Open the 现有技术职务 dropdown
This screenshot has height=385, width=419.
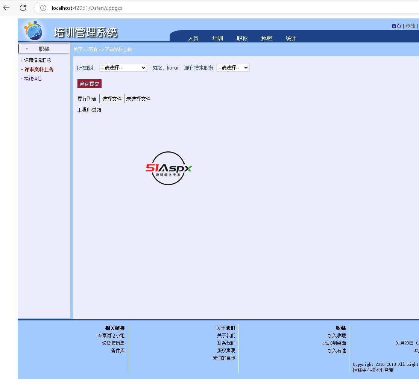[233, 68]
